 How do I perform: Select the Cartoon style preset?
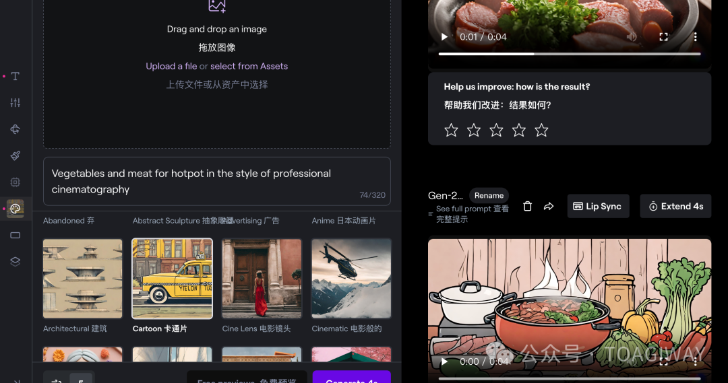click(172, 279)
